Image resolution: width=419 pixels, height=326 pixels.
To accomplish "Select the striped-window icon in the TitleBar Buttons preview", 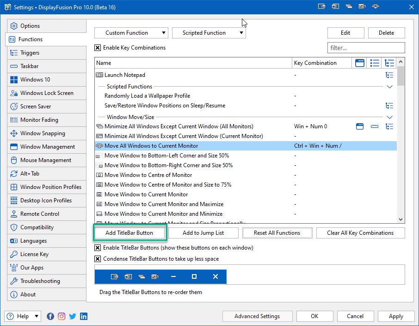I will 114,276.
